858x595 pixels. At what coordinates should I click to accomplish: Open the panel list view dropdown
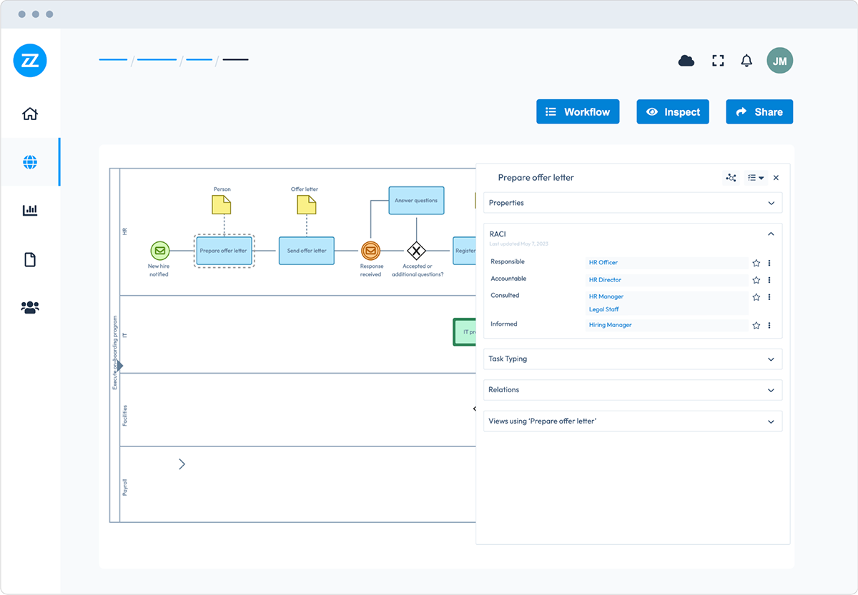click(755, 178)
